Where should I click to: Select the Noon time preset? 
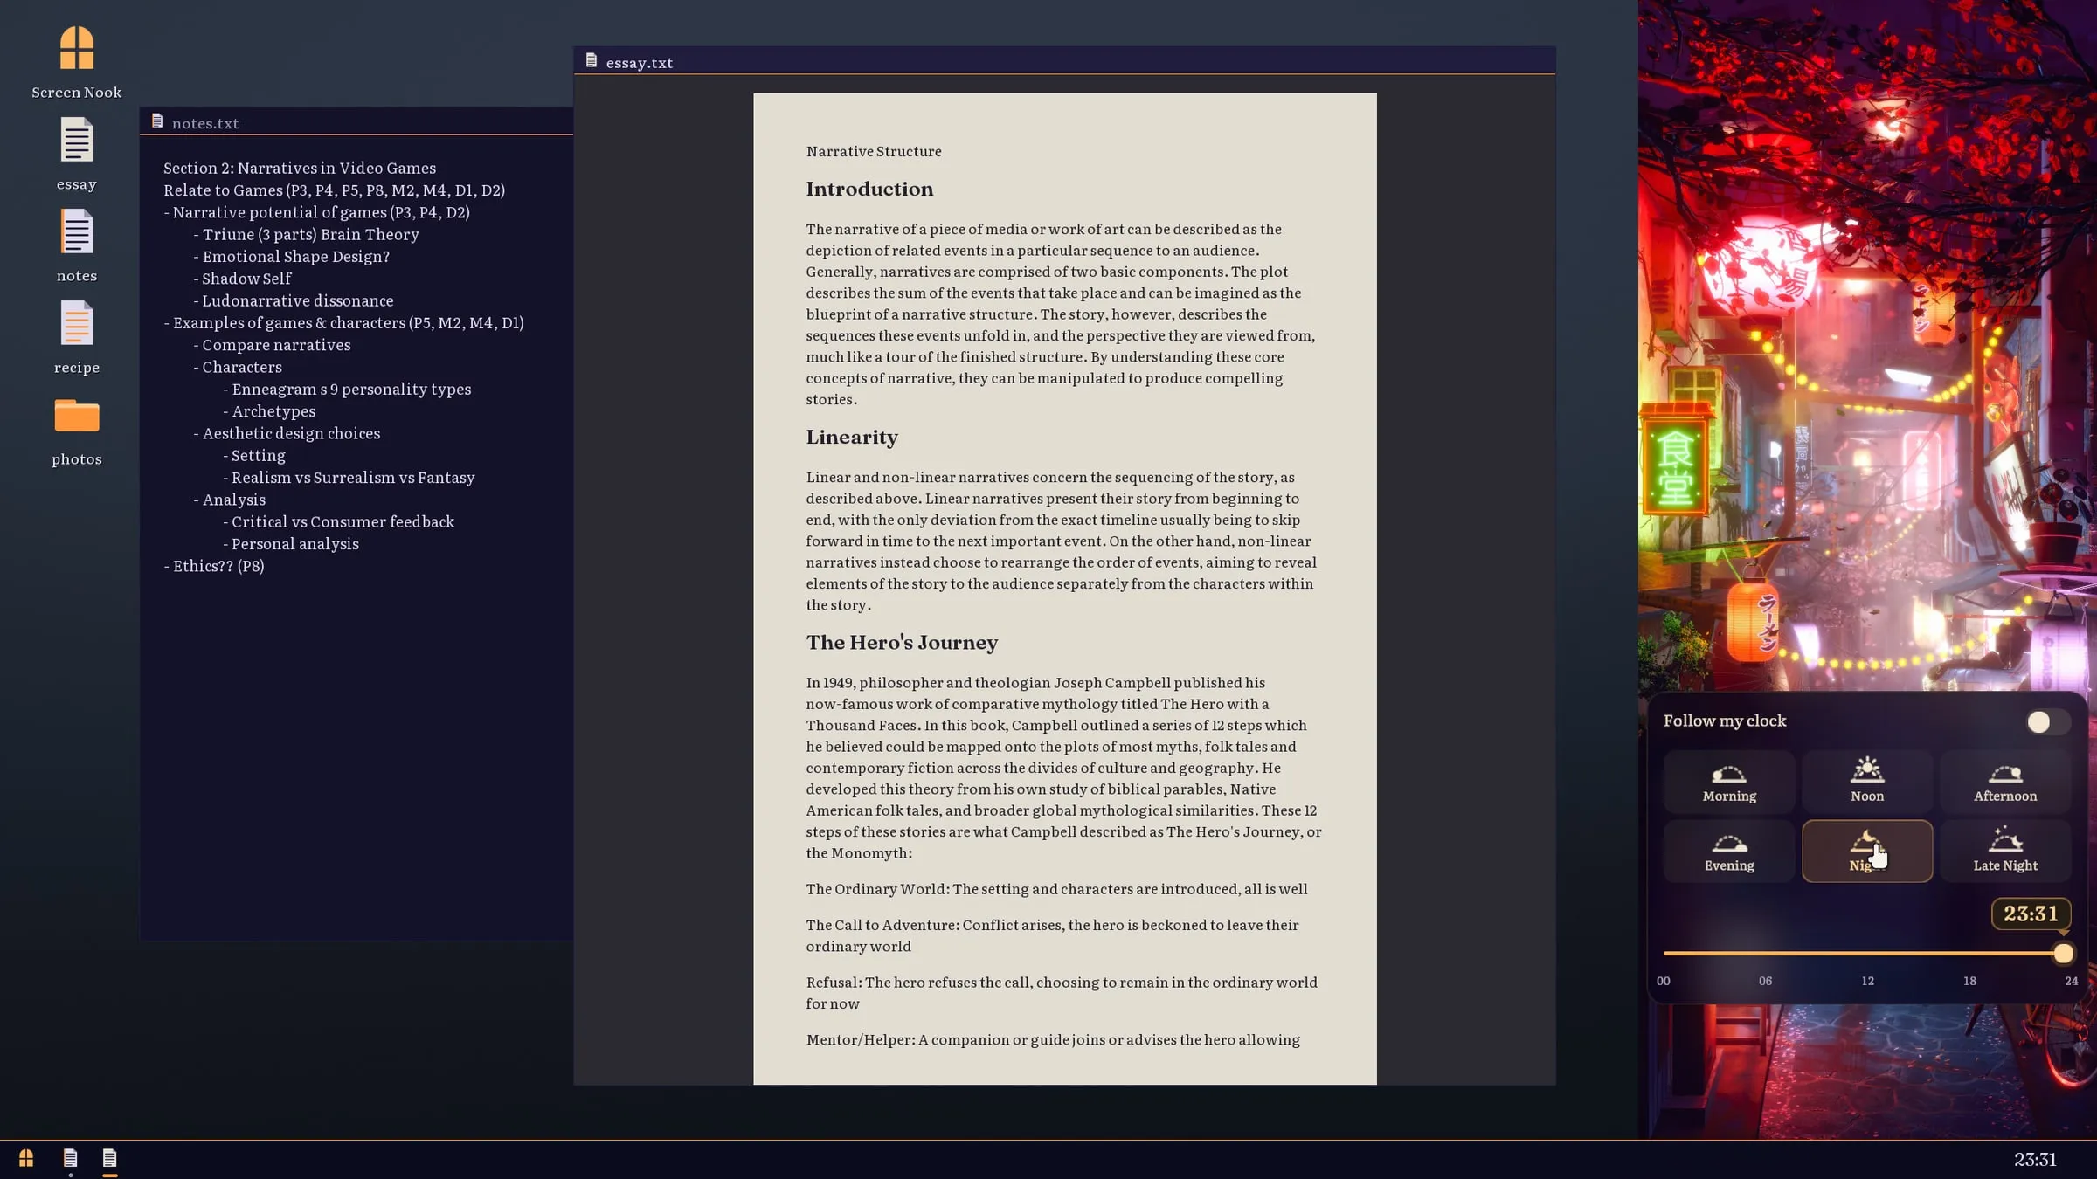[1867, 782]
